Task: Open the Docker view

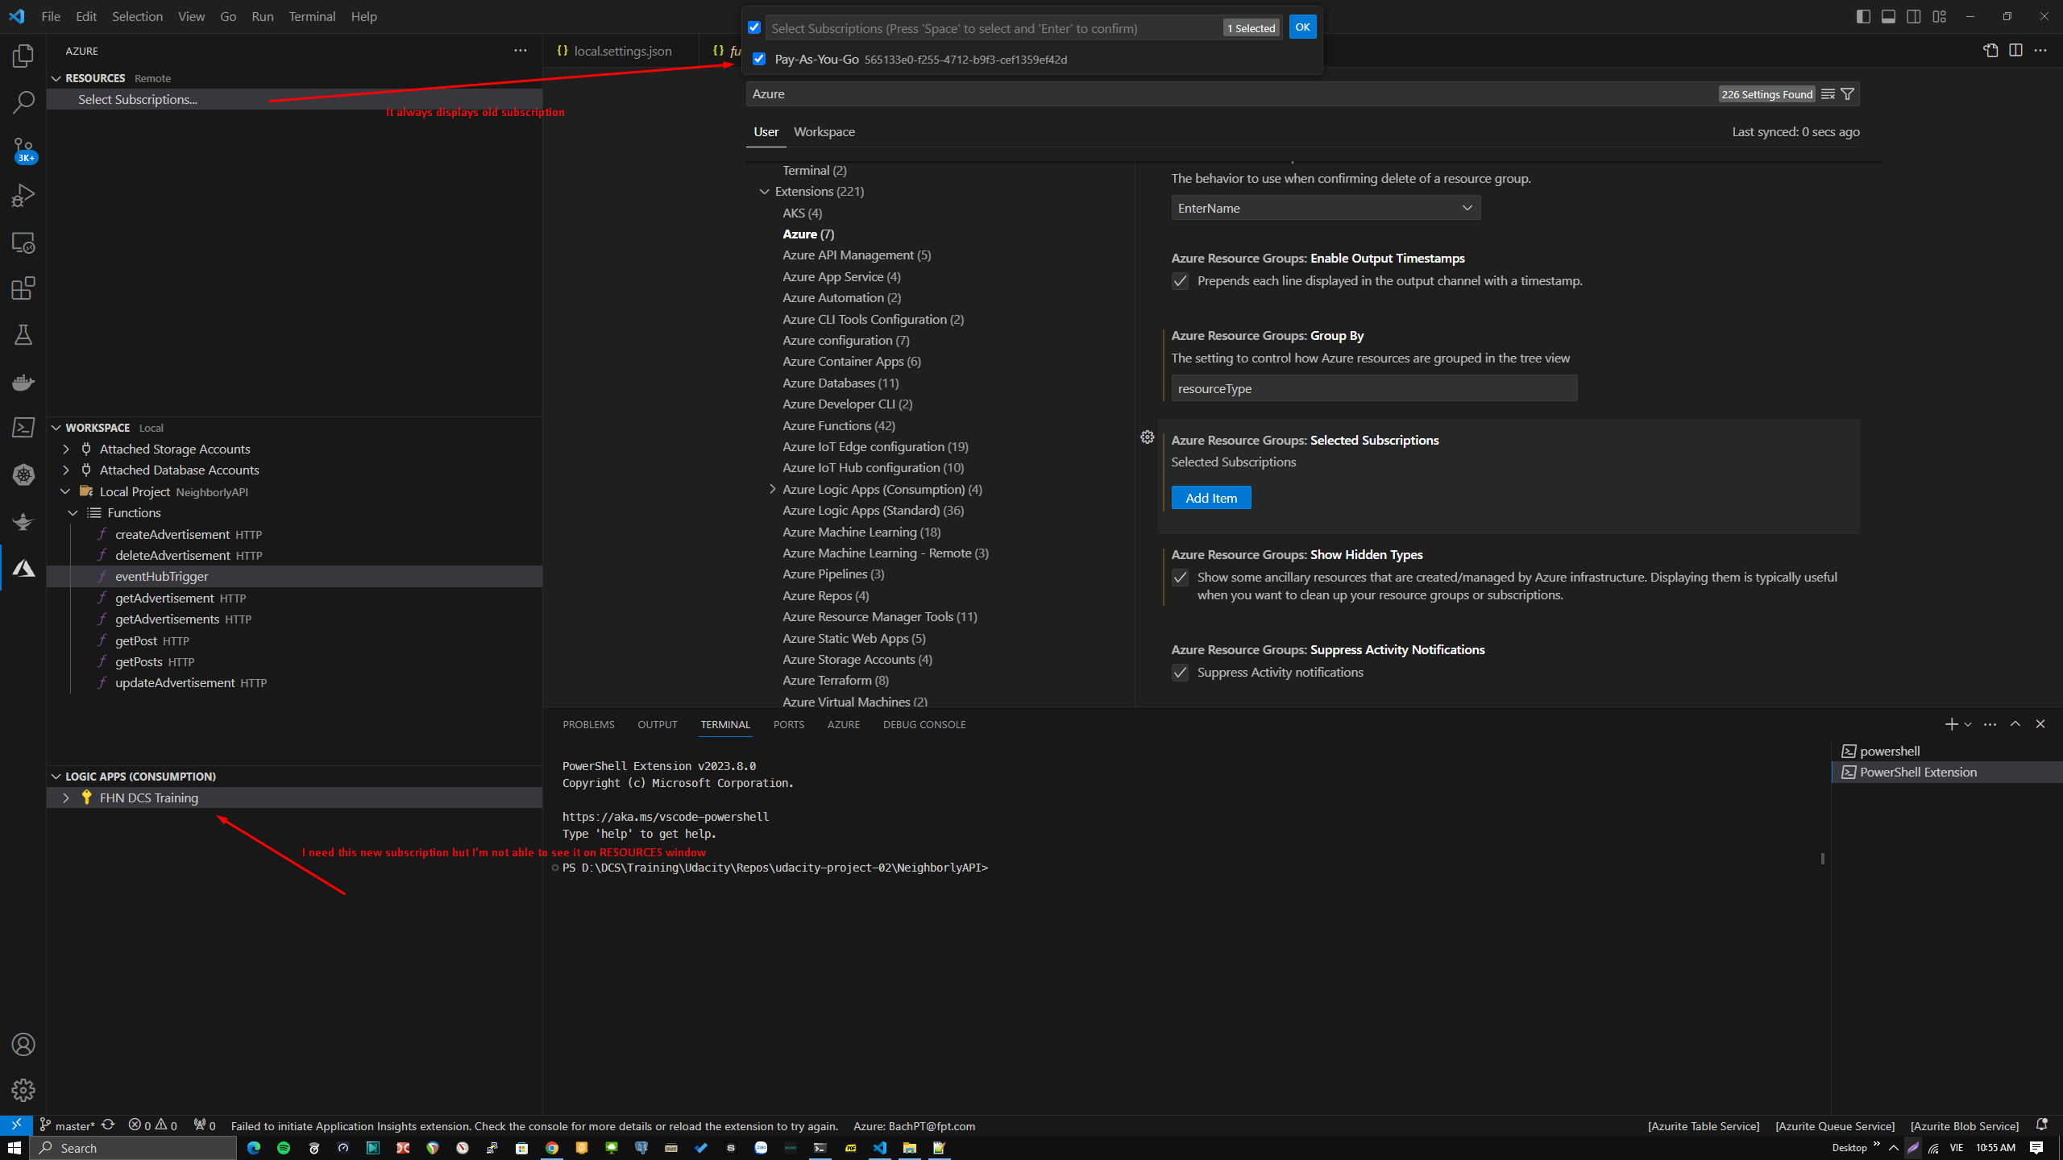Action: [23, 382]
